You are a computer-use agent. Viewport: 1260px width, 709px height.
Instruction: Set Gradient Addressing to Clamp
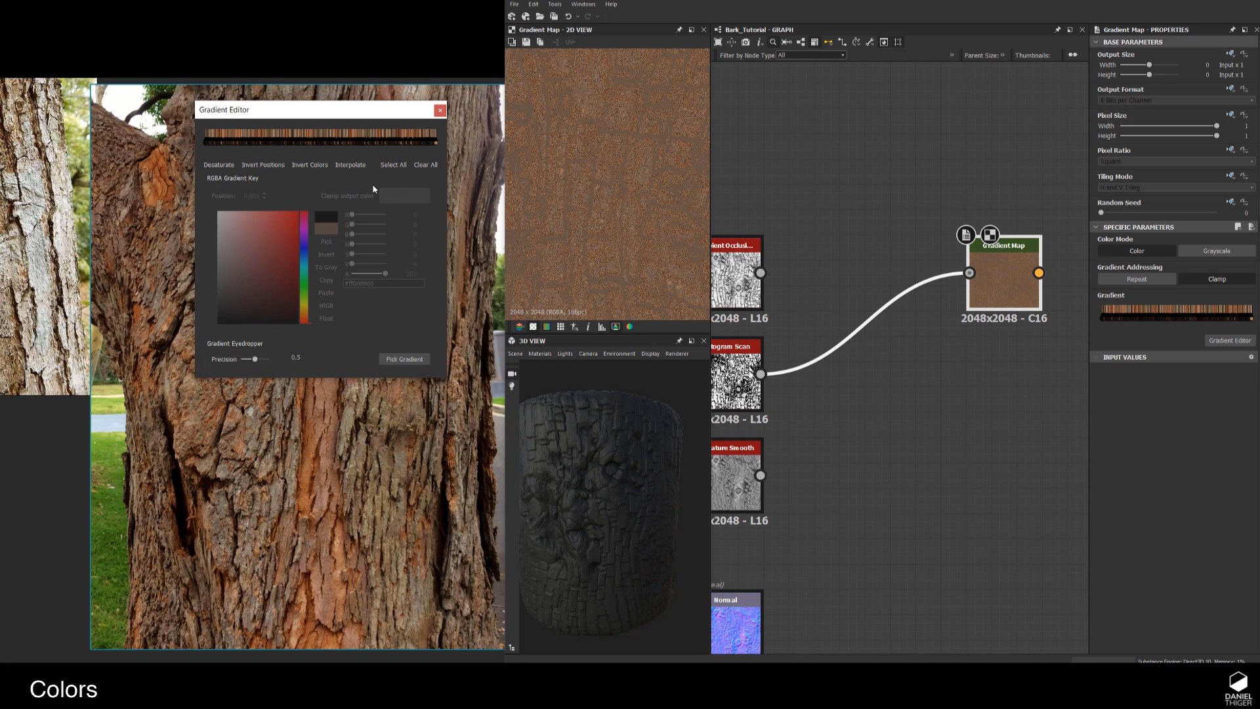tap(1217, 279)
